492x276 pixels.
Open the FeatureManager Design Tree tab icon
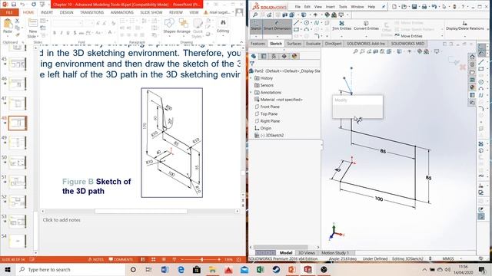[x=254, y=56]
